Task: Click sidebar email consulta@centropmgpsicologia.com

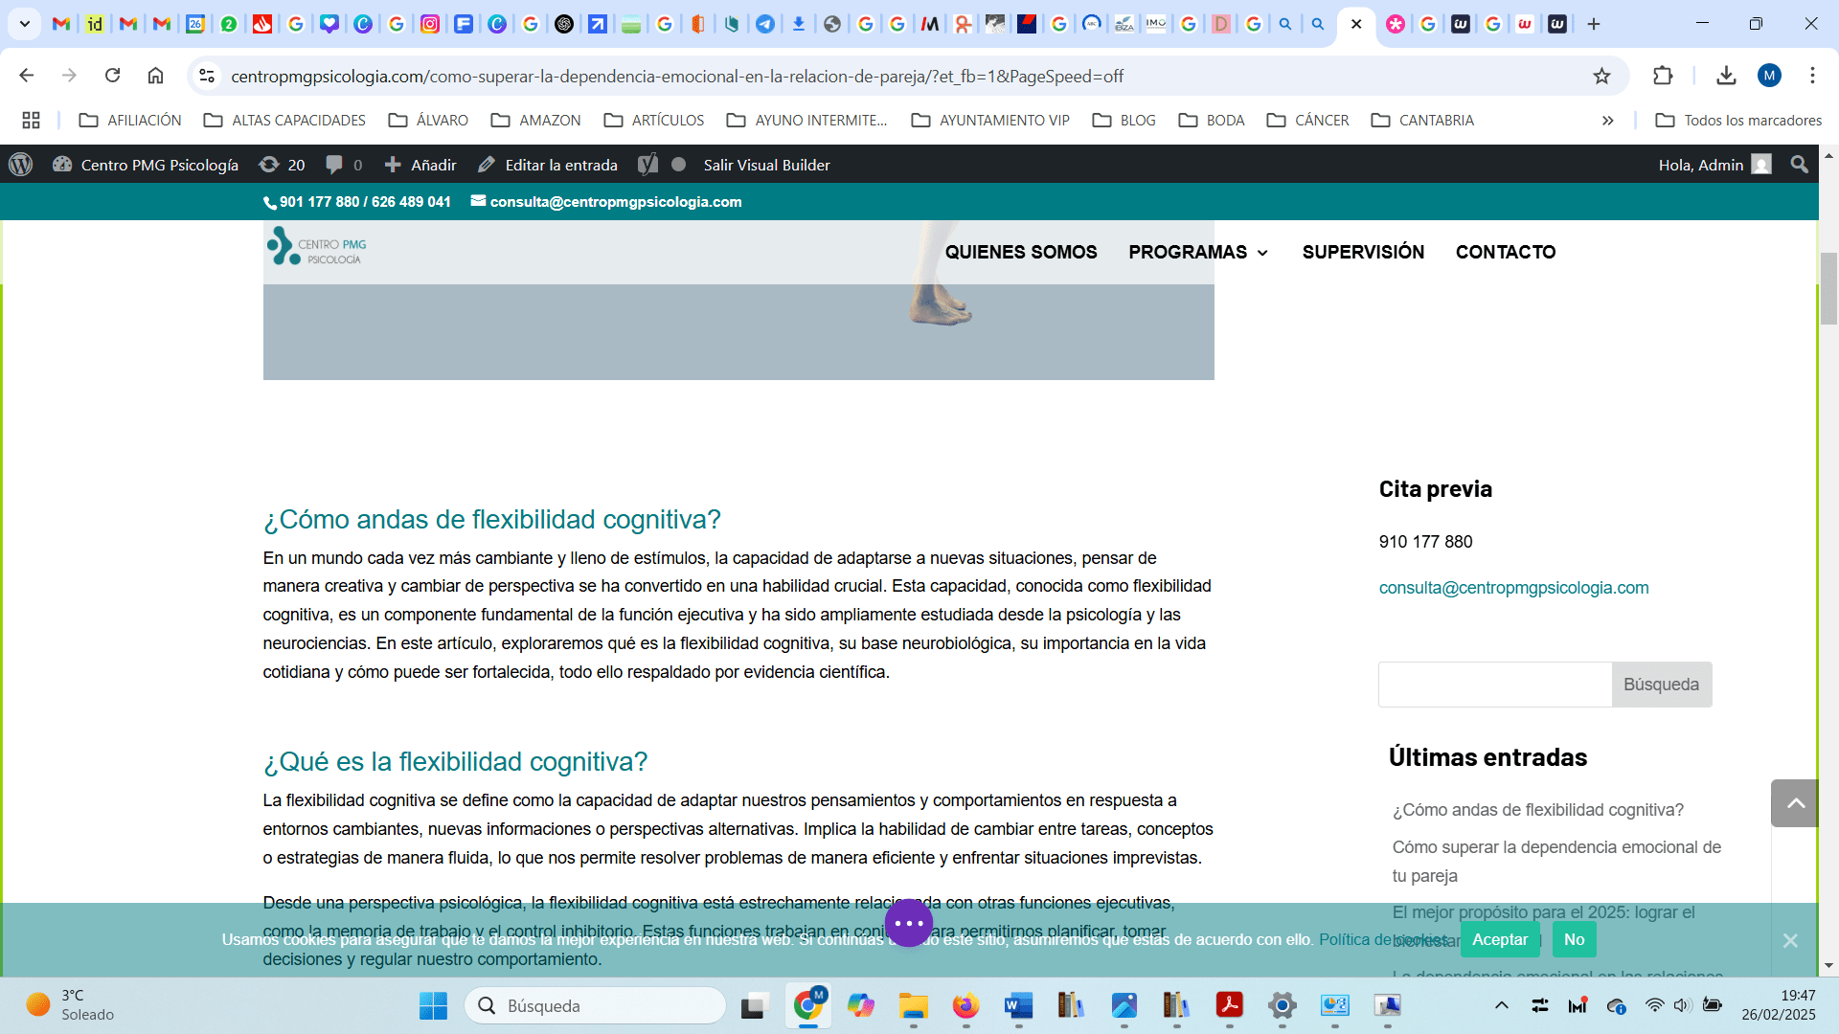Action: (1513, 588)
